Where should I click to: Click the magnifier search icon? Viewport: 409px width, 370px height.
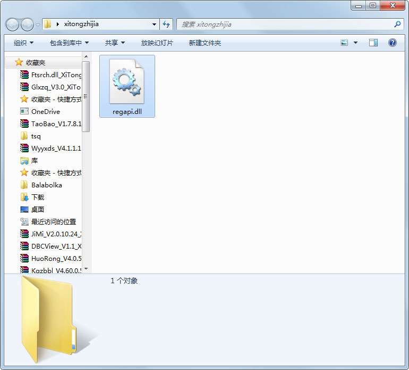tap(397, 24)
